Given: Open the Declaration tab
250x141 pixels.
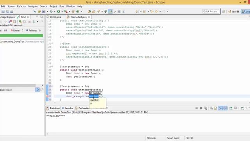Looking at the screenshot, I should [82, 108].
